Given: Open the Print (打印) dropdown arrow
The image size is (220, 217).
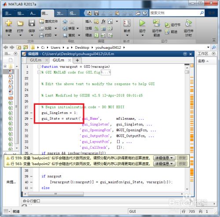Looking at the screenshot, I should (x=56, y=35).
